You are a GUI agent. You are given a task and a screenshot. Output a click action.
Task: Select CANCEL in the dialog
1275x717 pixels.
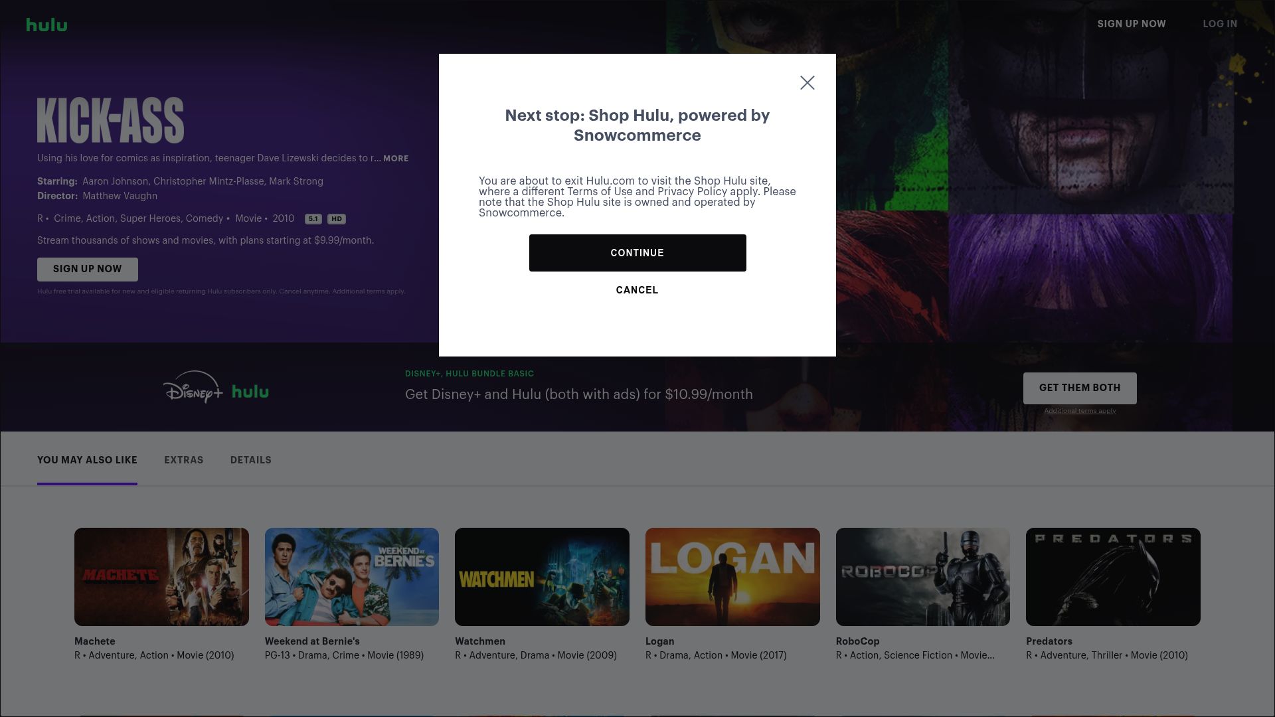pos(637,290)
